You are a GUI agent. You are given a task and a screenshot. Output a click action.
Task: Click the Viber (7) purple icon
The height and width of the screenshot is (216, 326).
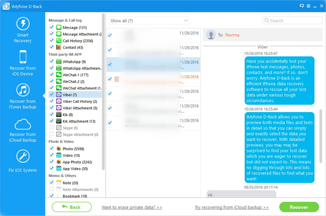coord(59,95)
